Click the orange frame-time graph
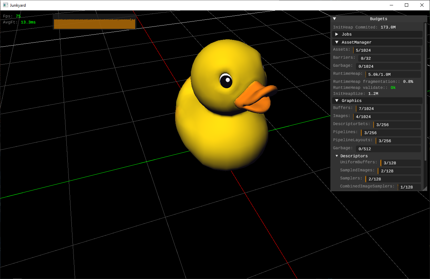Viewport: 430px width, 279px height. [95, 23]
